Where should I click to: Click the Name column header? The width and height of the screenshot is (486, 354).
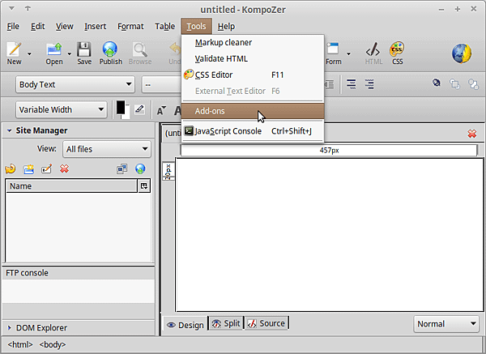(x=71, y=186)
